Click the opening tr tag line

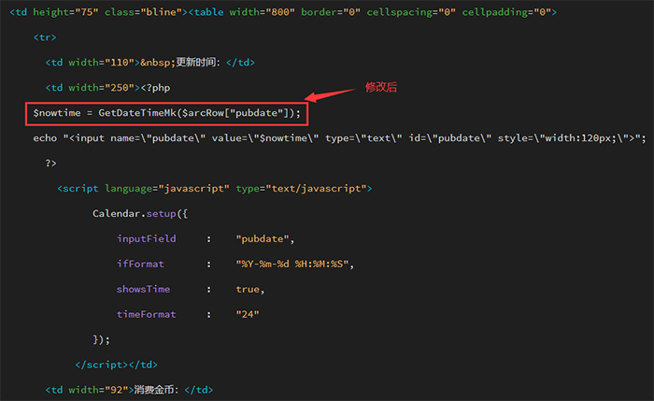click(45, 37)
